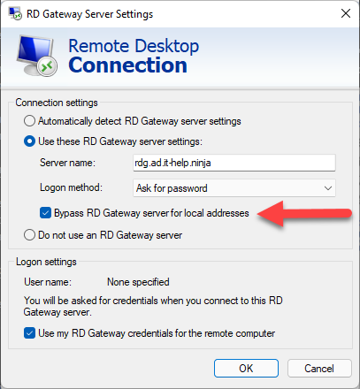360x389 pixels.
Task: Click the None specified user name text
Action: click(x=138, y=282)
